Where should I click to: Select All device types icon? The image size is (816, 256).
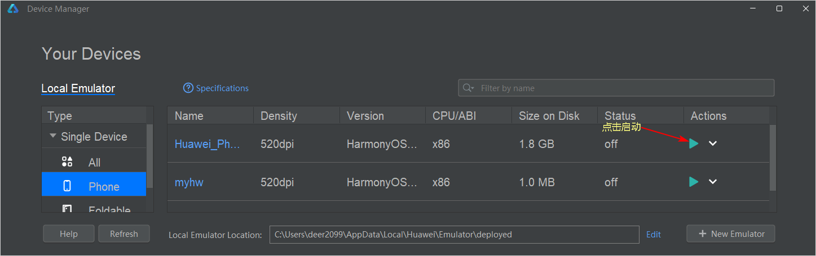[x=67, y=162]
